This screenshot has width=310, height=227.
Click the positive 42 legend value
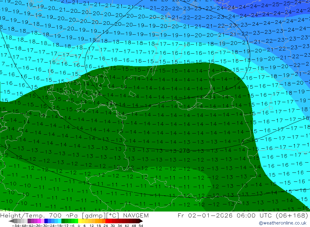127,226
